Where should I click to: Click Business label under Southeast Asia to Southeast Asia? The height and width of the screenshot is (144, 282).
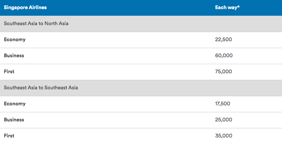[14, 120]
